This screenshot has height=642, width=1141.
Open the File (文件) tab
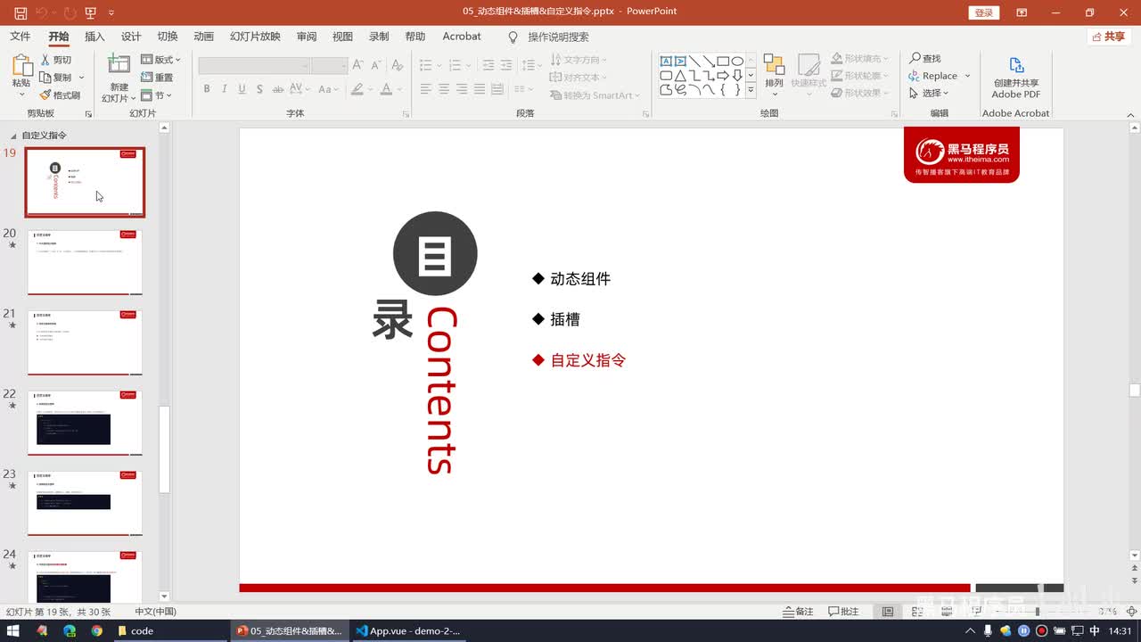(x=20, y=37)
